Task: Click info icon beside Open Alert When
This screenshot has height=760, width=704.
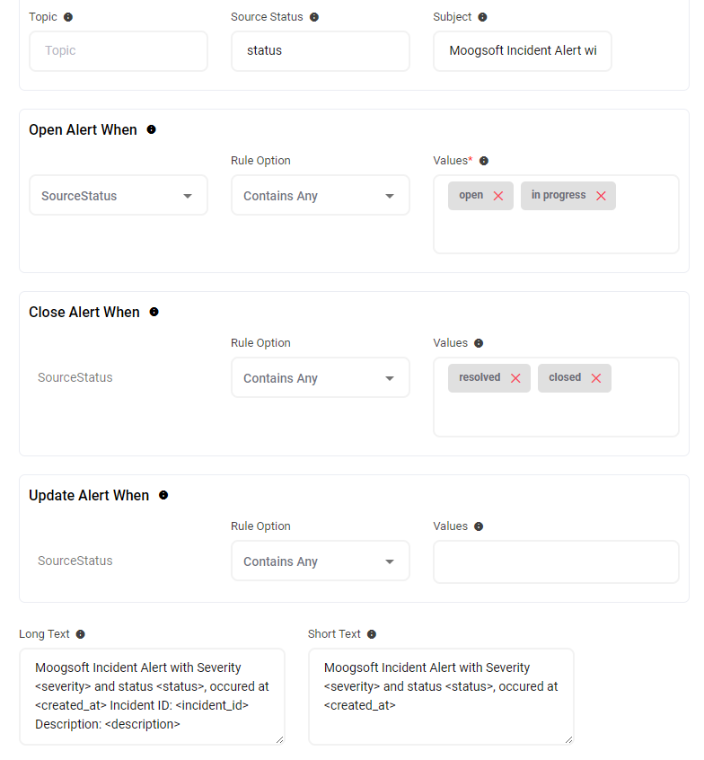Action: coord(151,129)
